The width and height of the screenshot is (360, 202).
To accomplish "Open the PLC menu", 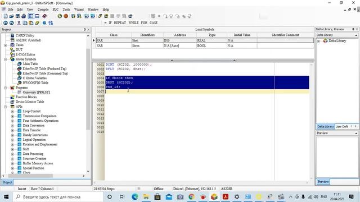I will click(56, 10).
